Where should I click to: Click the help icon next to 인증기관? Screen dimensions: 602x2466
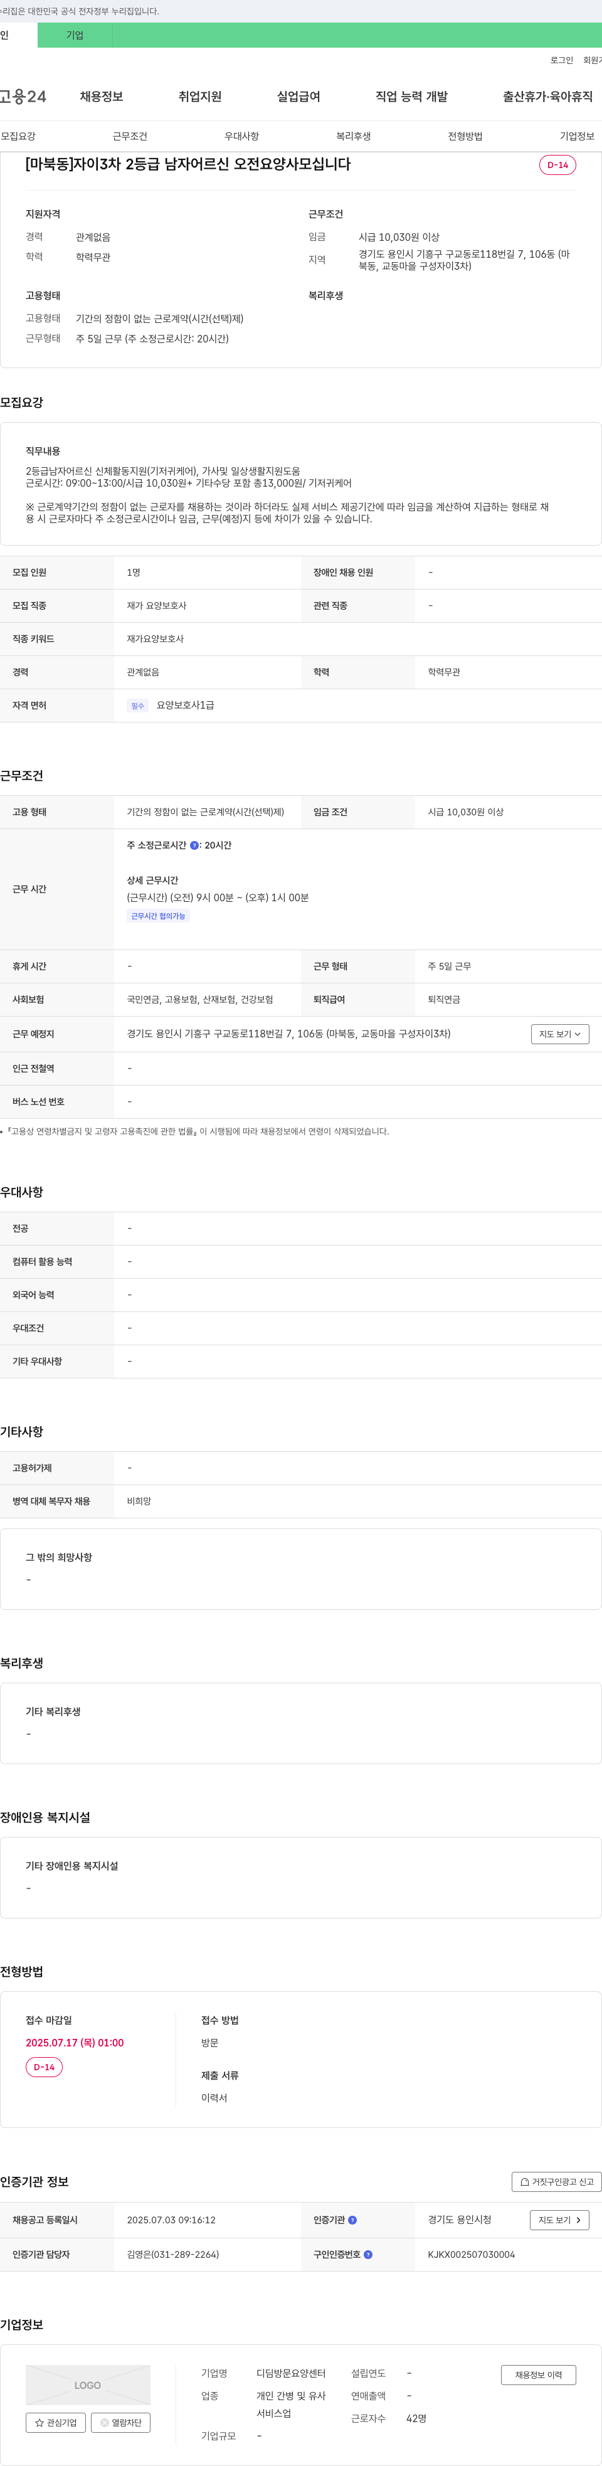click(x=352, y=2220)
